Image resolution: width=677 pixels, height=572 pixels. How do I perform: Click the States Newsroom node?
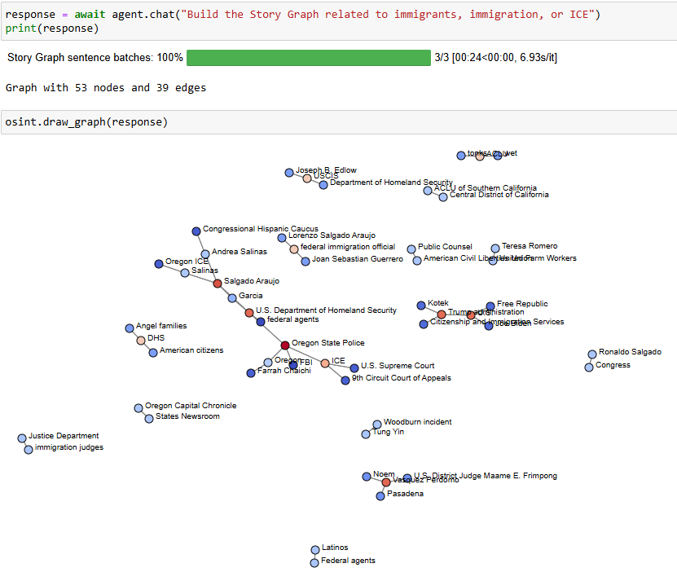(x=149, y=419)
